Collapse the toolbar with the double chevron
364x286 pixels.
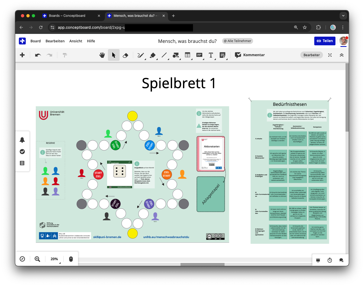tap(341, 55)
